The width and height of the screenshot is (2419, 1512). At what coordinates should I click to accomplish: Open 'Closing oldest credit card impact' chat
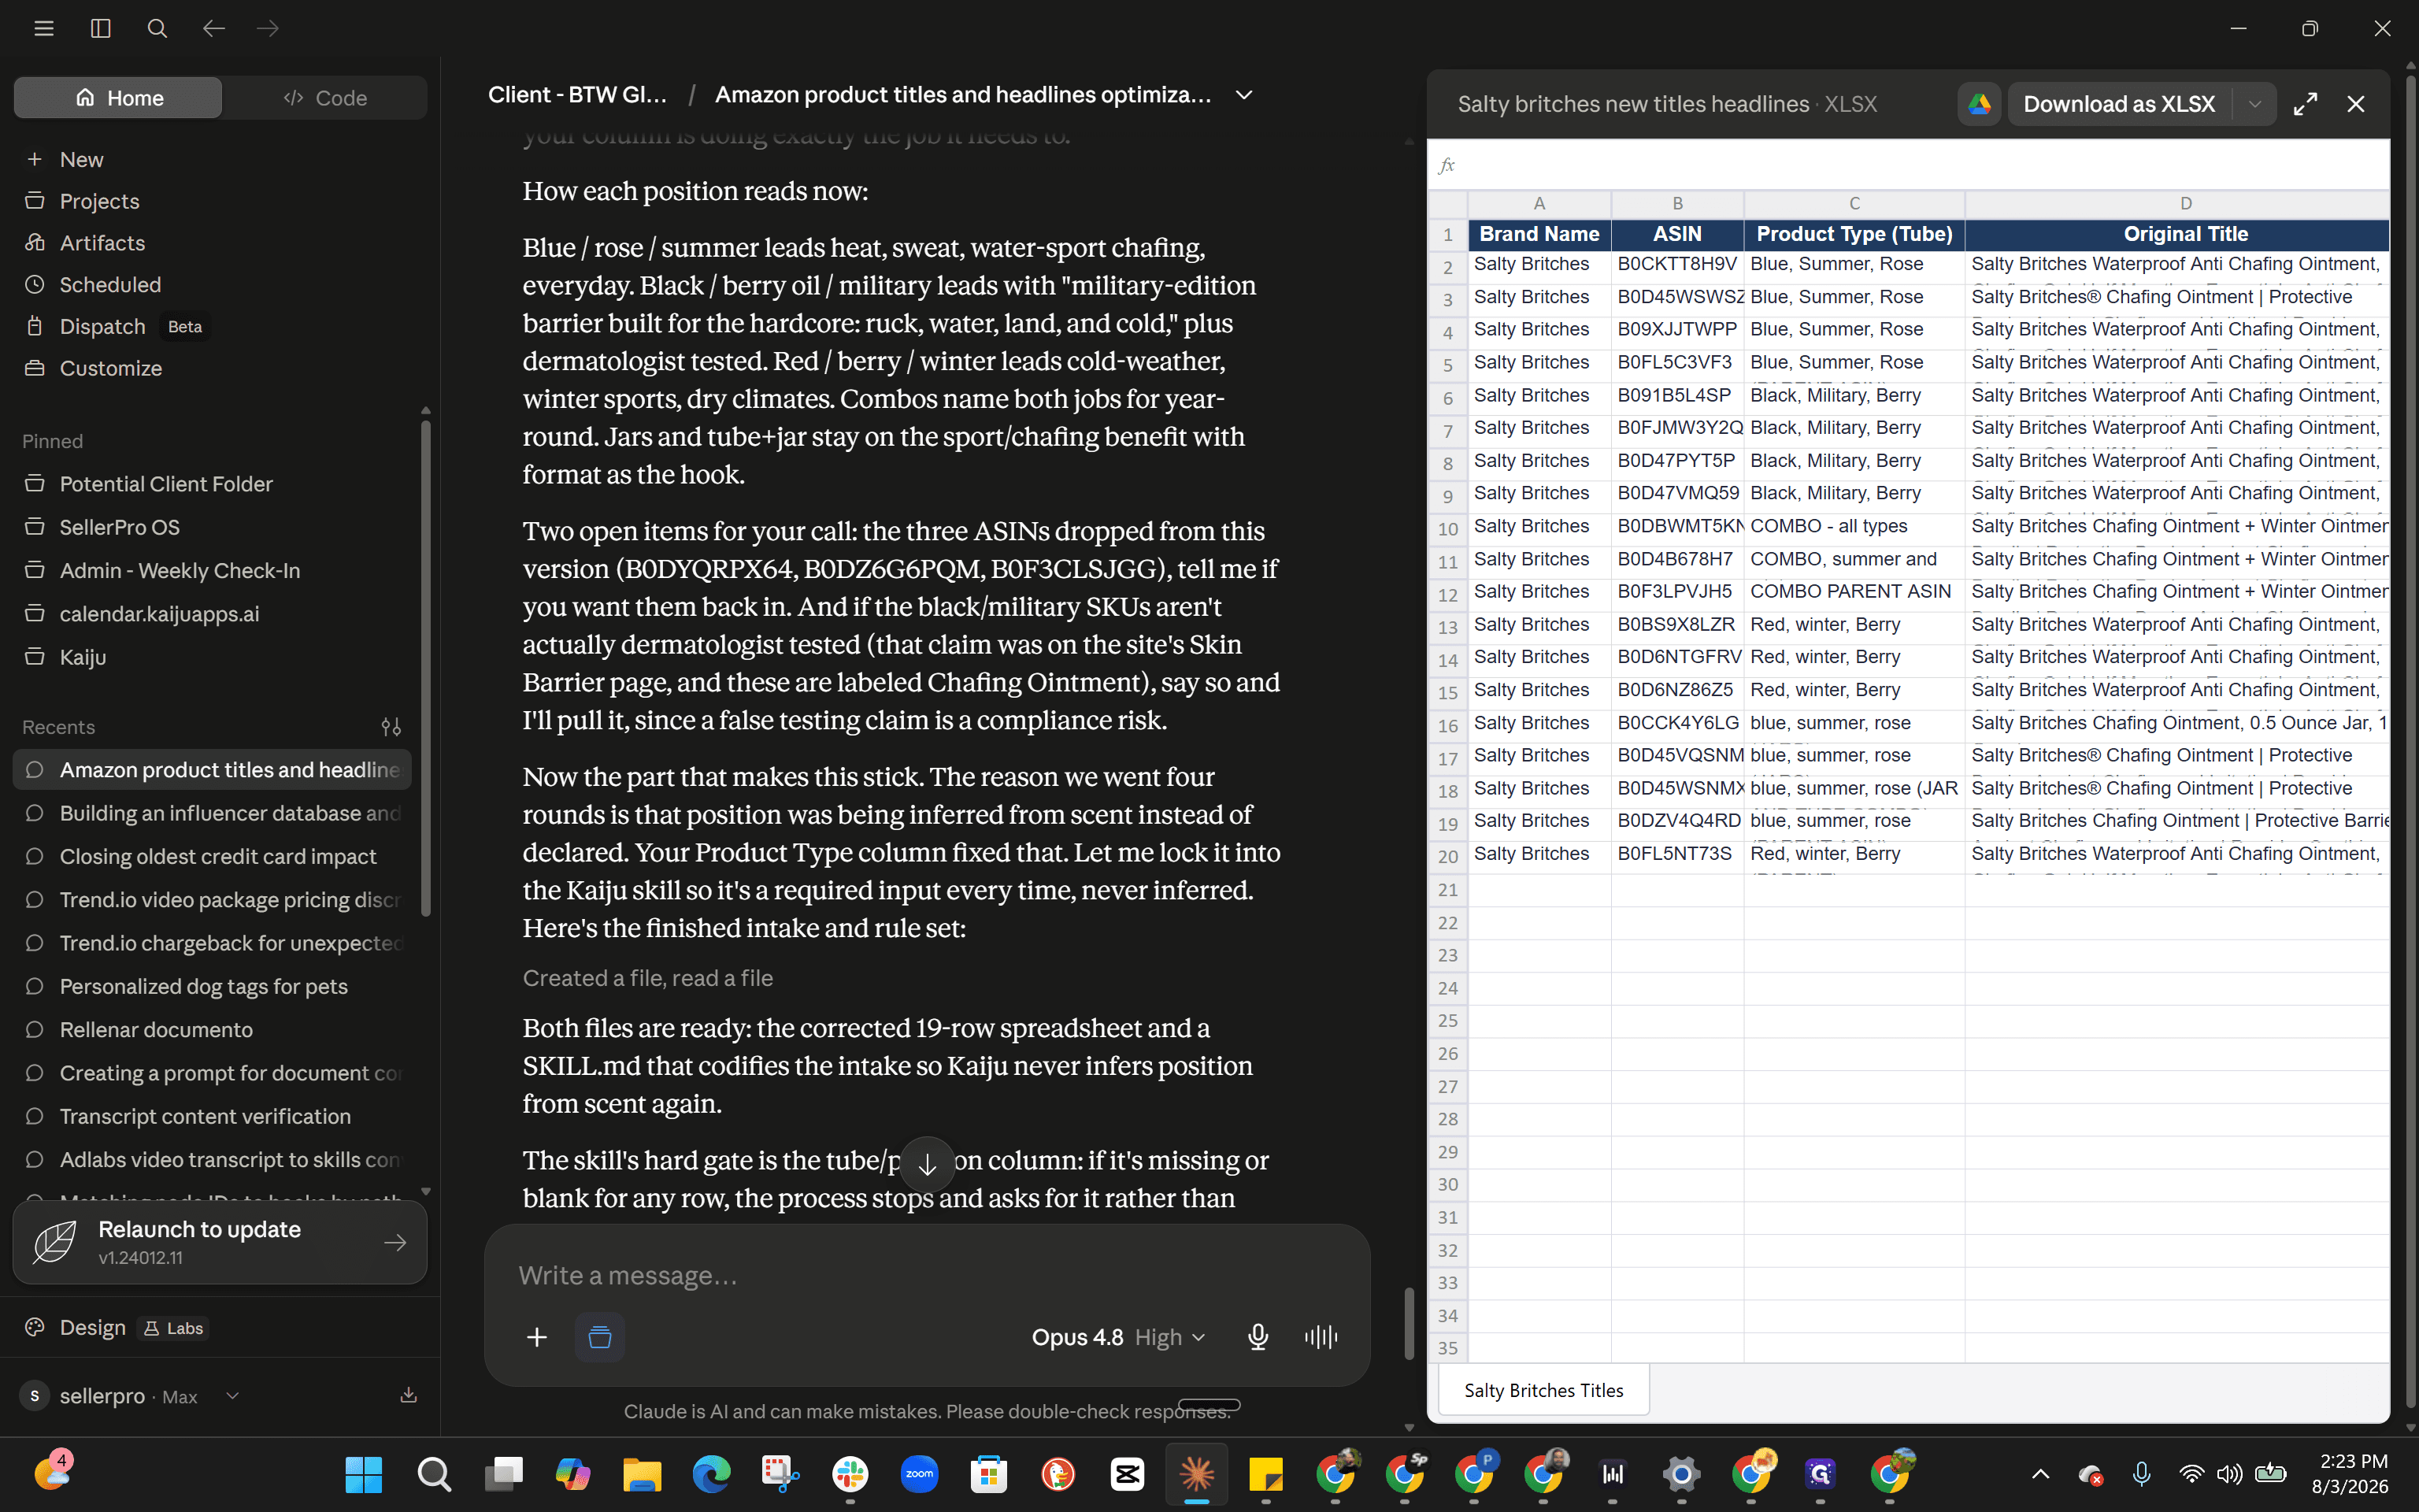217,856
